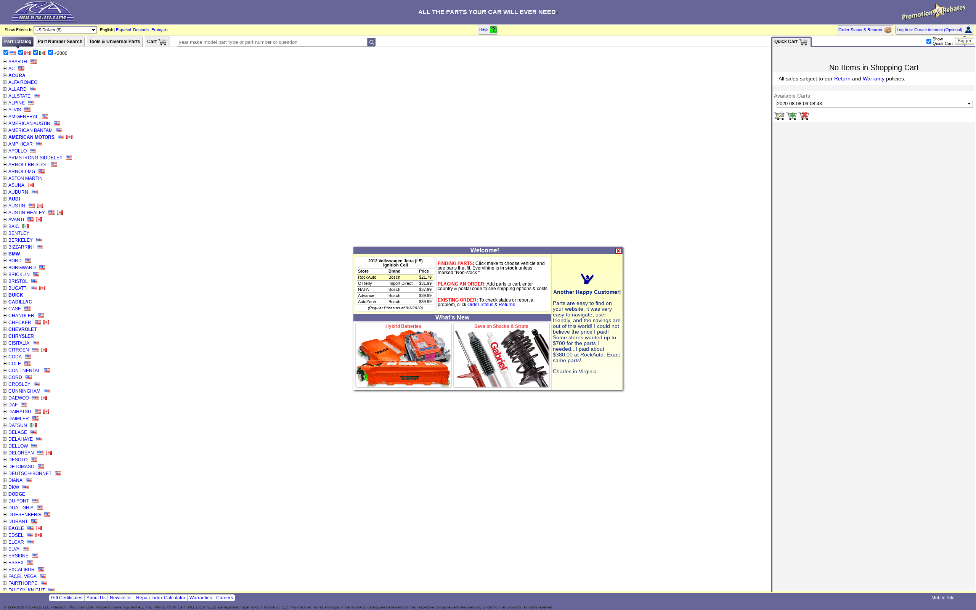Toggle the Canada market checkbox

click(x=21, y=53)
